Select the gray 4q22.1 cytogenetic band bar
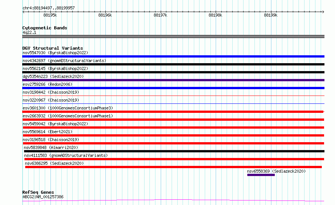The height and width of the screenshot is (205, 335). point(173,36)
